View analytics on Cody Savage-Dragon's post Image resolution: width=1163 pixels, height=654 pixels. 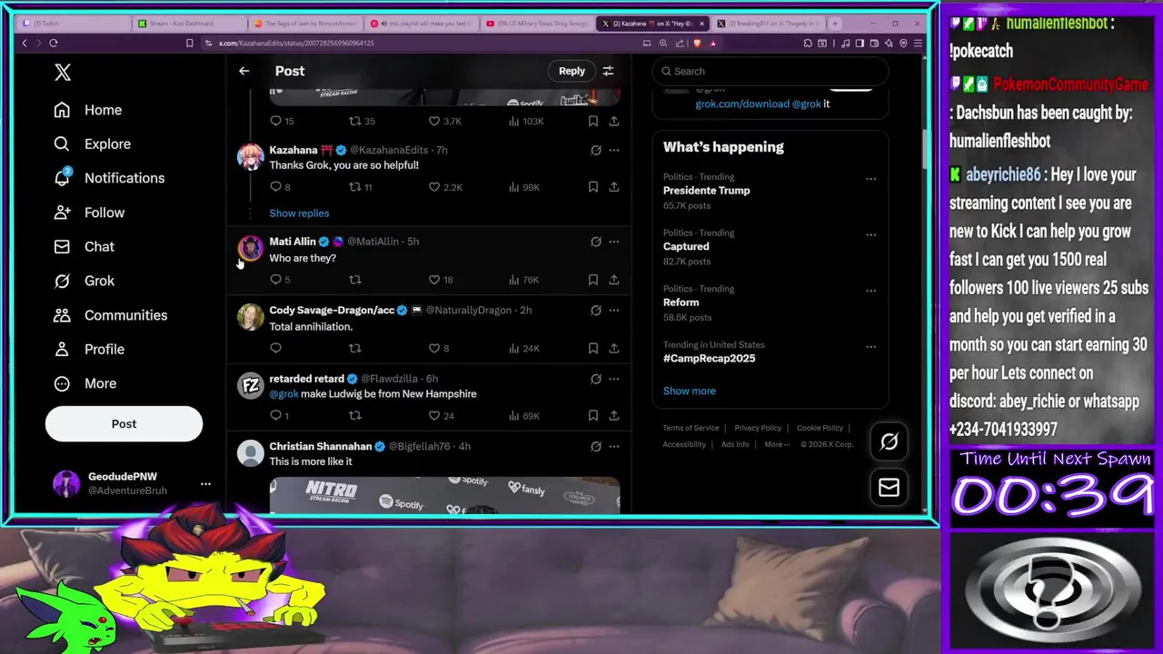pos(525,348)
